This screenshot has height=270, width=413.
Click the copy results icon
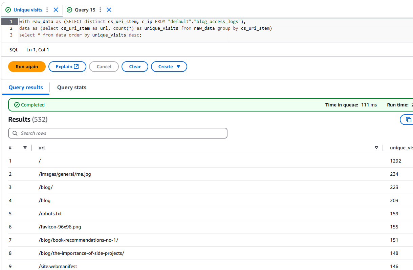pyautogui.click(x=408, y=120)
